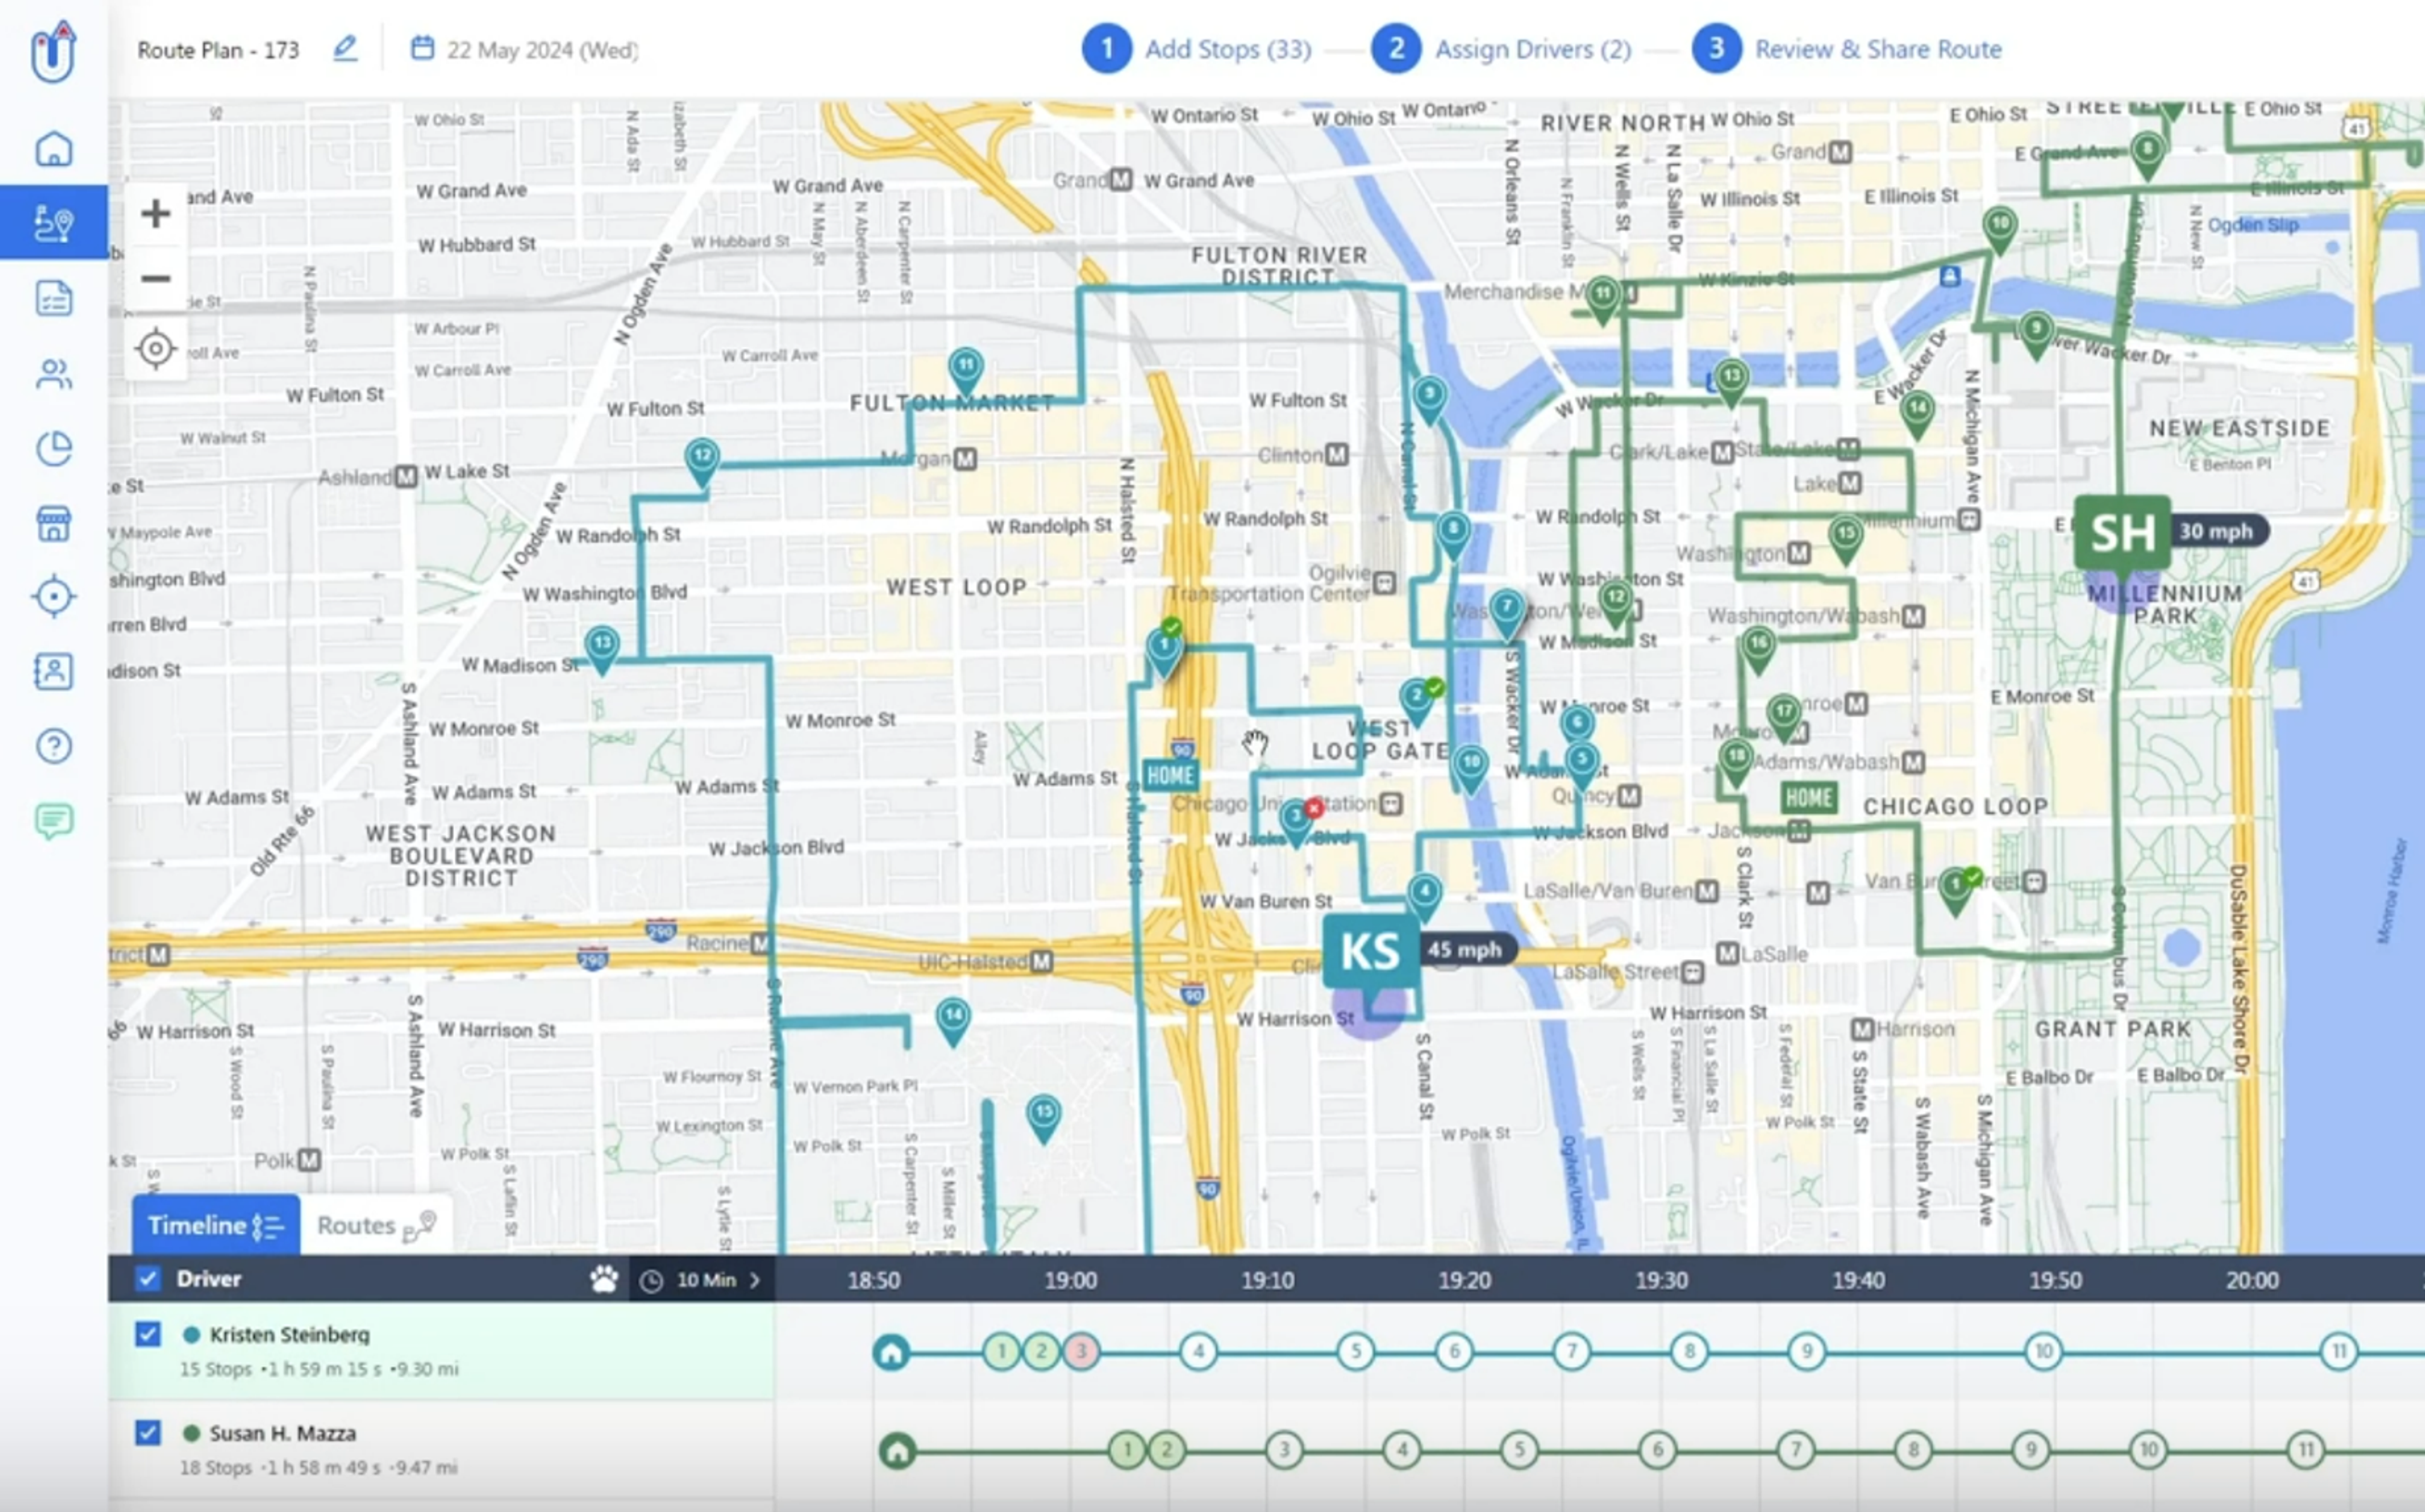Click stop 6 on Susan's timeline

1658,1450
